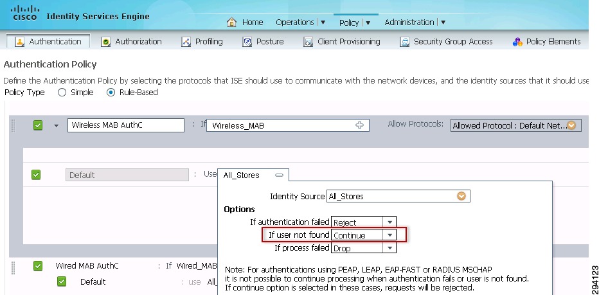Click the Wired_MAB condition text
Screen dimensions: 599x295
pos(197,265)
